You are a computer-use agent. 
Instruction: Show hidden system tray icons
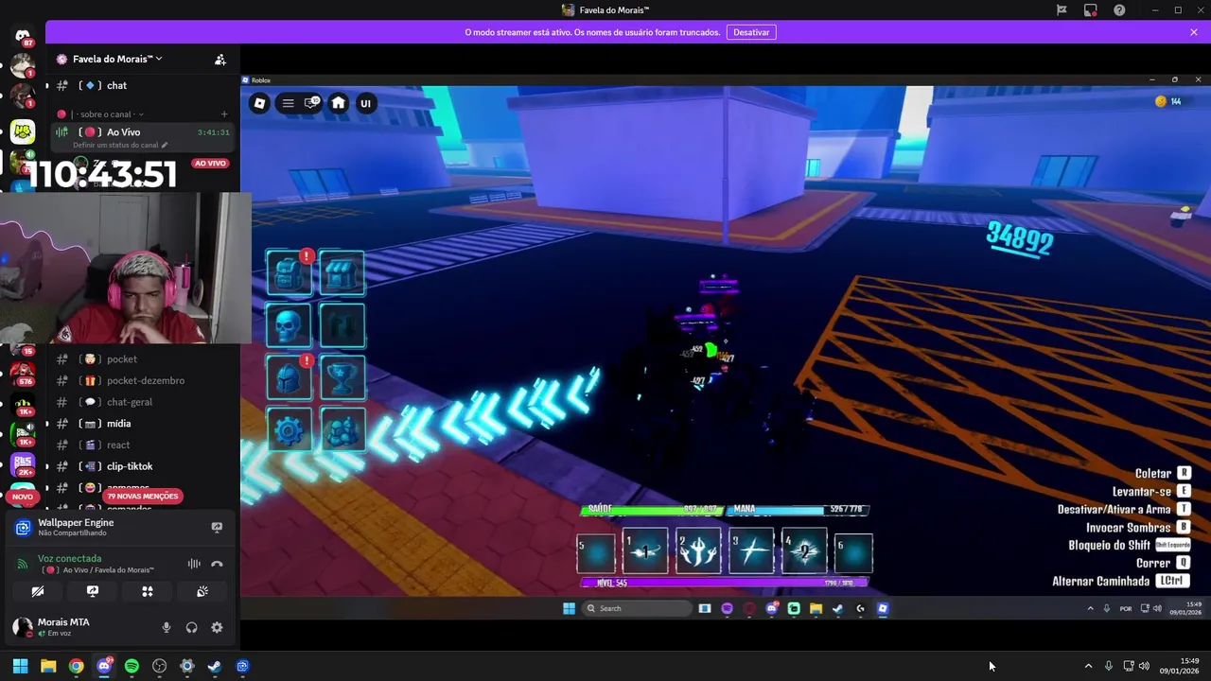coord(1088,666)
